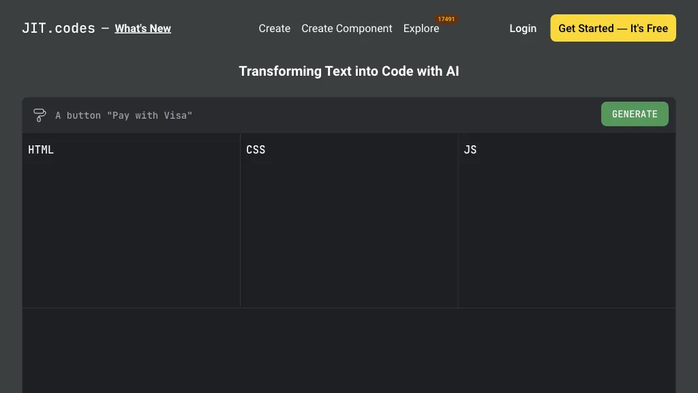Select Create Component in the navigation
The image size is (698, 393).
click(x=347, y=28)
